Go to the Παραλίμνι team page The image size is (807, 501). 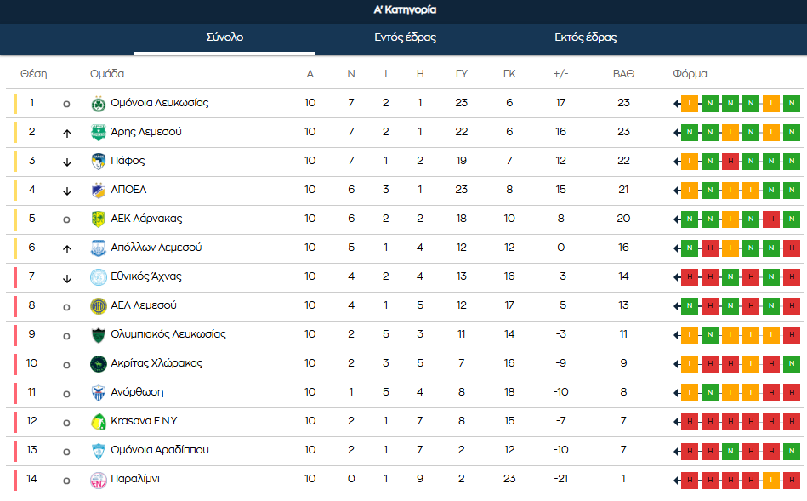pyautogui.click(x=135, y=479)
